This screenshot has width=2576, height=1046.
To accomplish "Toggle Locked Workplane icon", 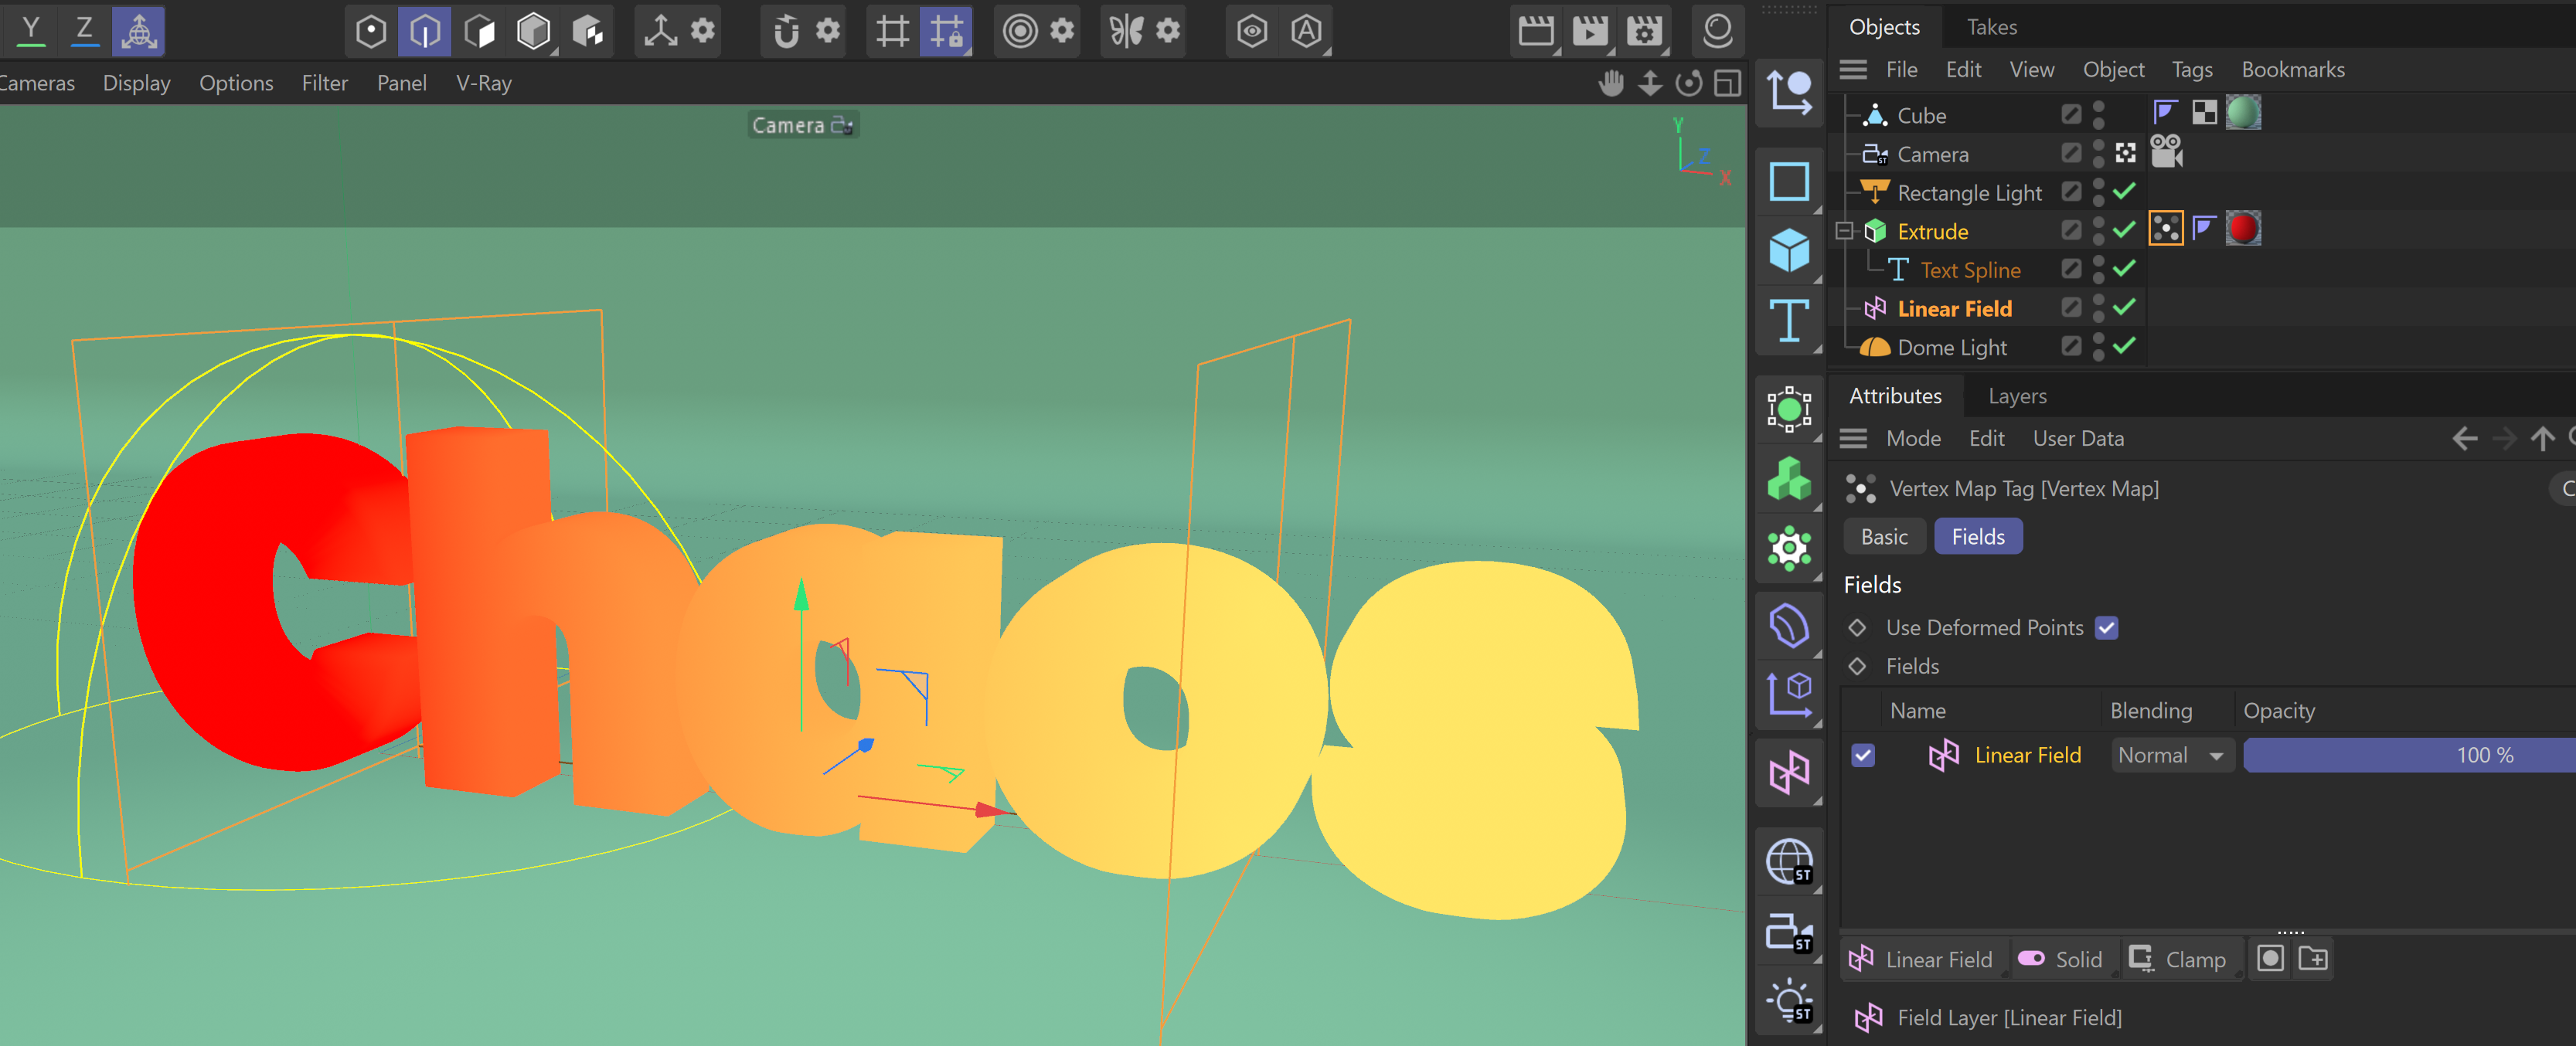I will [x=946, y=31].
